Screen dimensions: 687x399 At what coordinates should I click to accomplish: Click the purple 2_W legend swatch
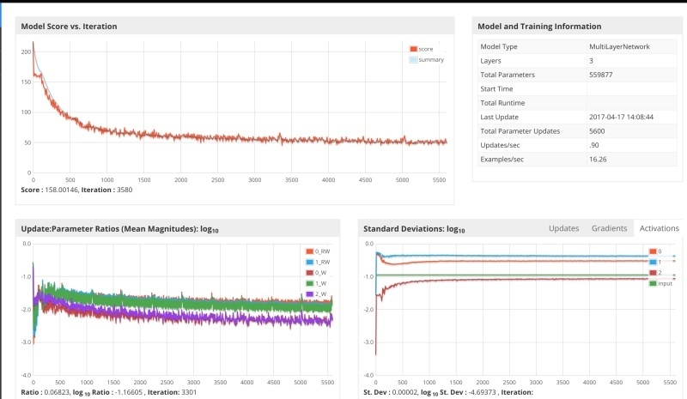310,293
